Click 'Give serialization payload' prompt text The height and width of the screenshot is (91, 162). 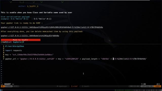15,17
